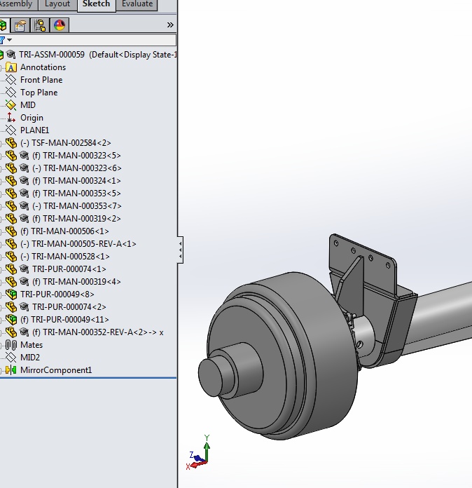Viewport: 472px width, 488px height.
Task: Open the Sketch tab
Action: pyautogui.click(x=96, y=4)
